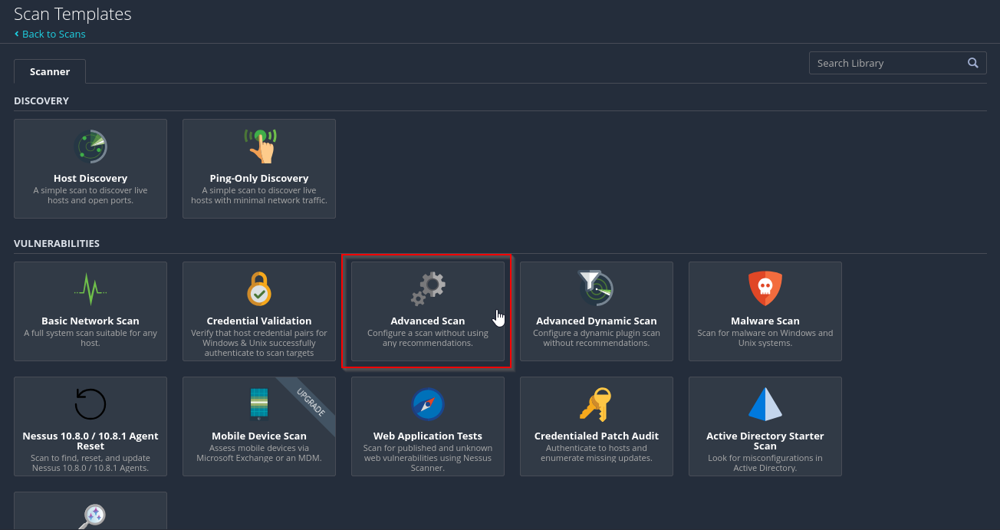
Task: Switch to the Scanner tab
Action: coord(50,71)
